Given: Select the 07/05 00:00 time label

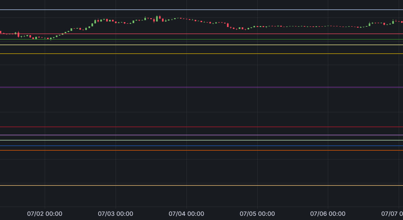Looking at the screenshot, I should [257, 214].
